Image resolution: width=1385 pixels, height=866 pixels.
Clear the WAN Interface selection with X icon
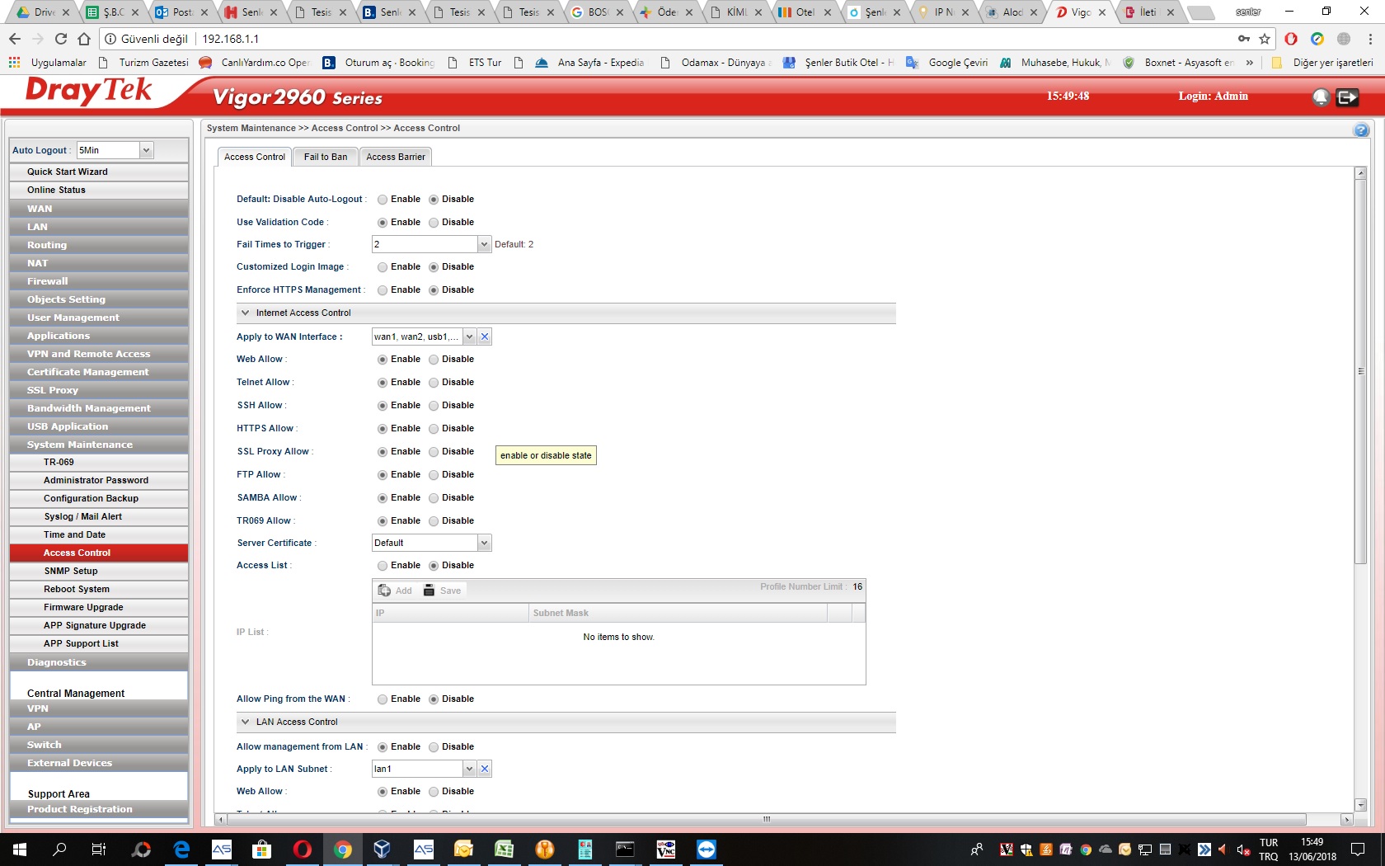[485, 337]
